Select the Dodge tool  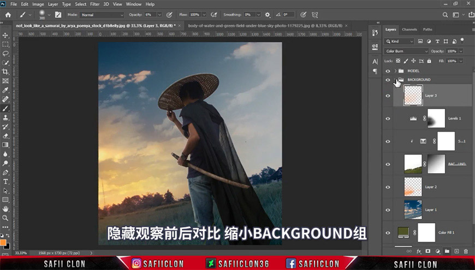[5, 163]
